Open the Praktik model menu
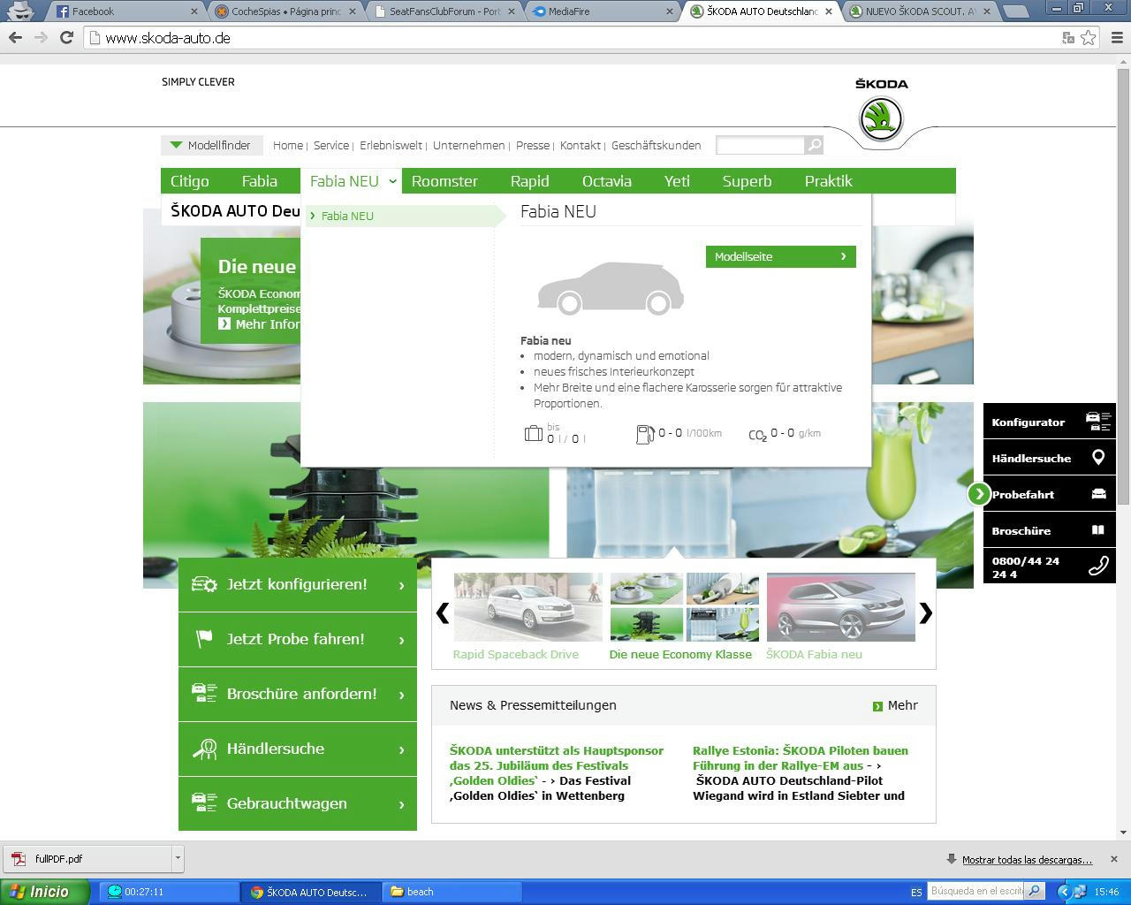The height and width of the screenshot is (905, 1131). point(829,181)
